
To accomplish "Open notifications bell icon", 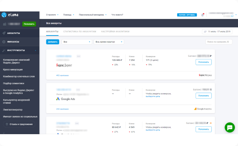I will (x=202, y=15).
